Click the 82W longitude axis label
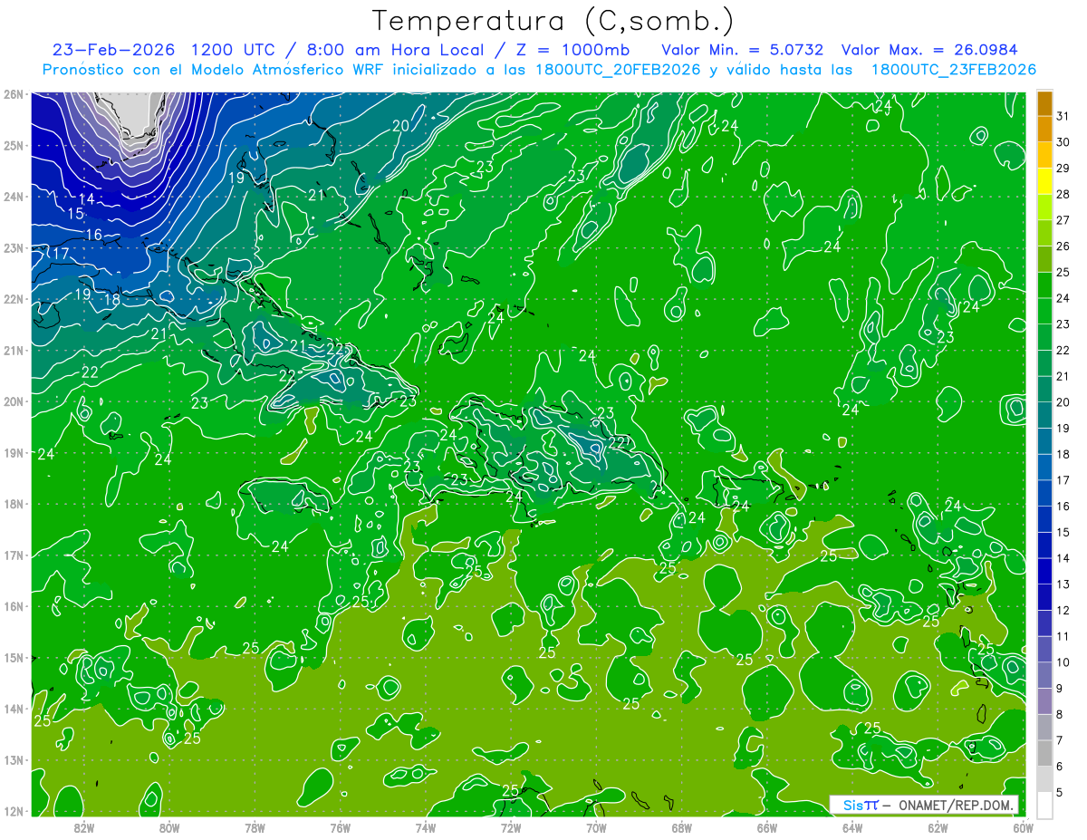The width and height of the screenshot is (1087, 840). pos(84,828)
